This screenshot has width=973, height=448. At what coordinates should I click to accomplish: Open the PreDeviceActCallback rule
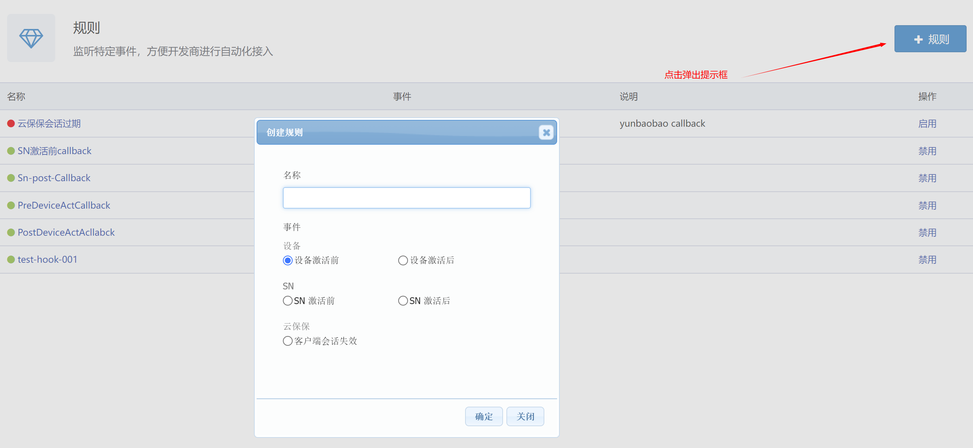click(64, 205)
